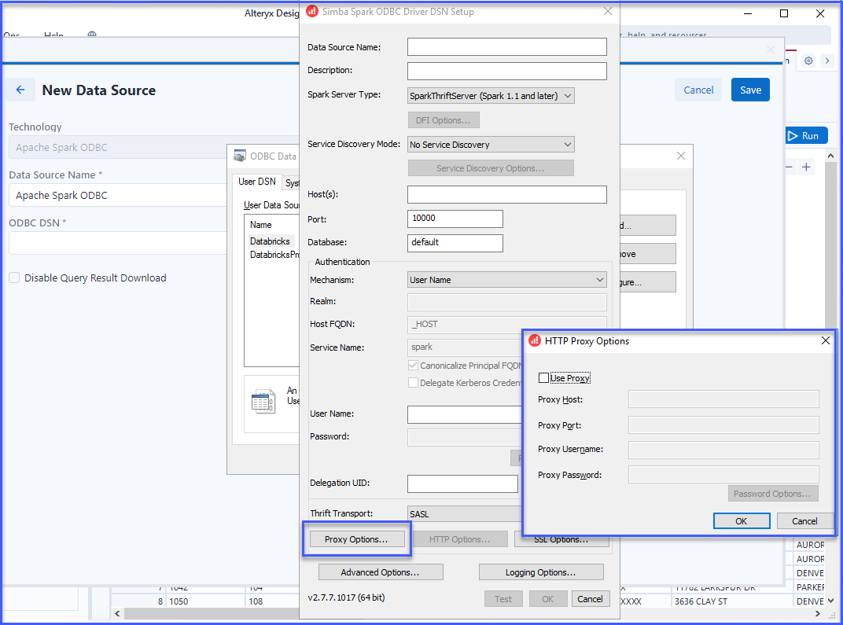Click the Host(s) input field
Viewport: 843px width, 625px height.
tap(507, 194)
